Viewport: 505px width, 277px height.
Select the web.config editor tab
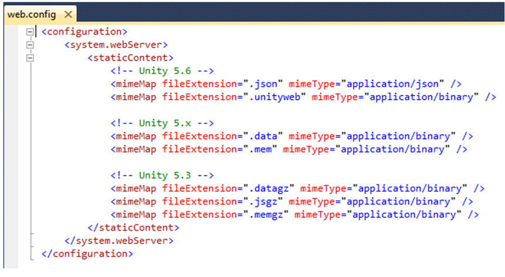40,15
